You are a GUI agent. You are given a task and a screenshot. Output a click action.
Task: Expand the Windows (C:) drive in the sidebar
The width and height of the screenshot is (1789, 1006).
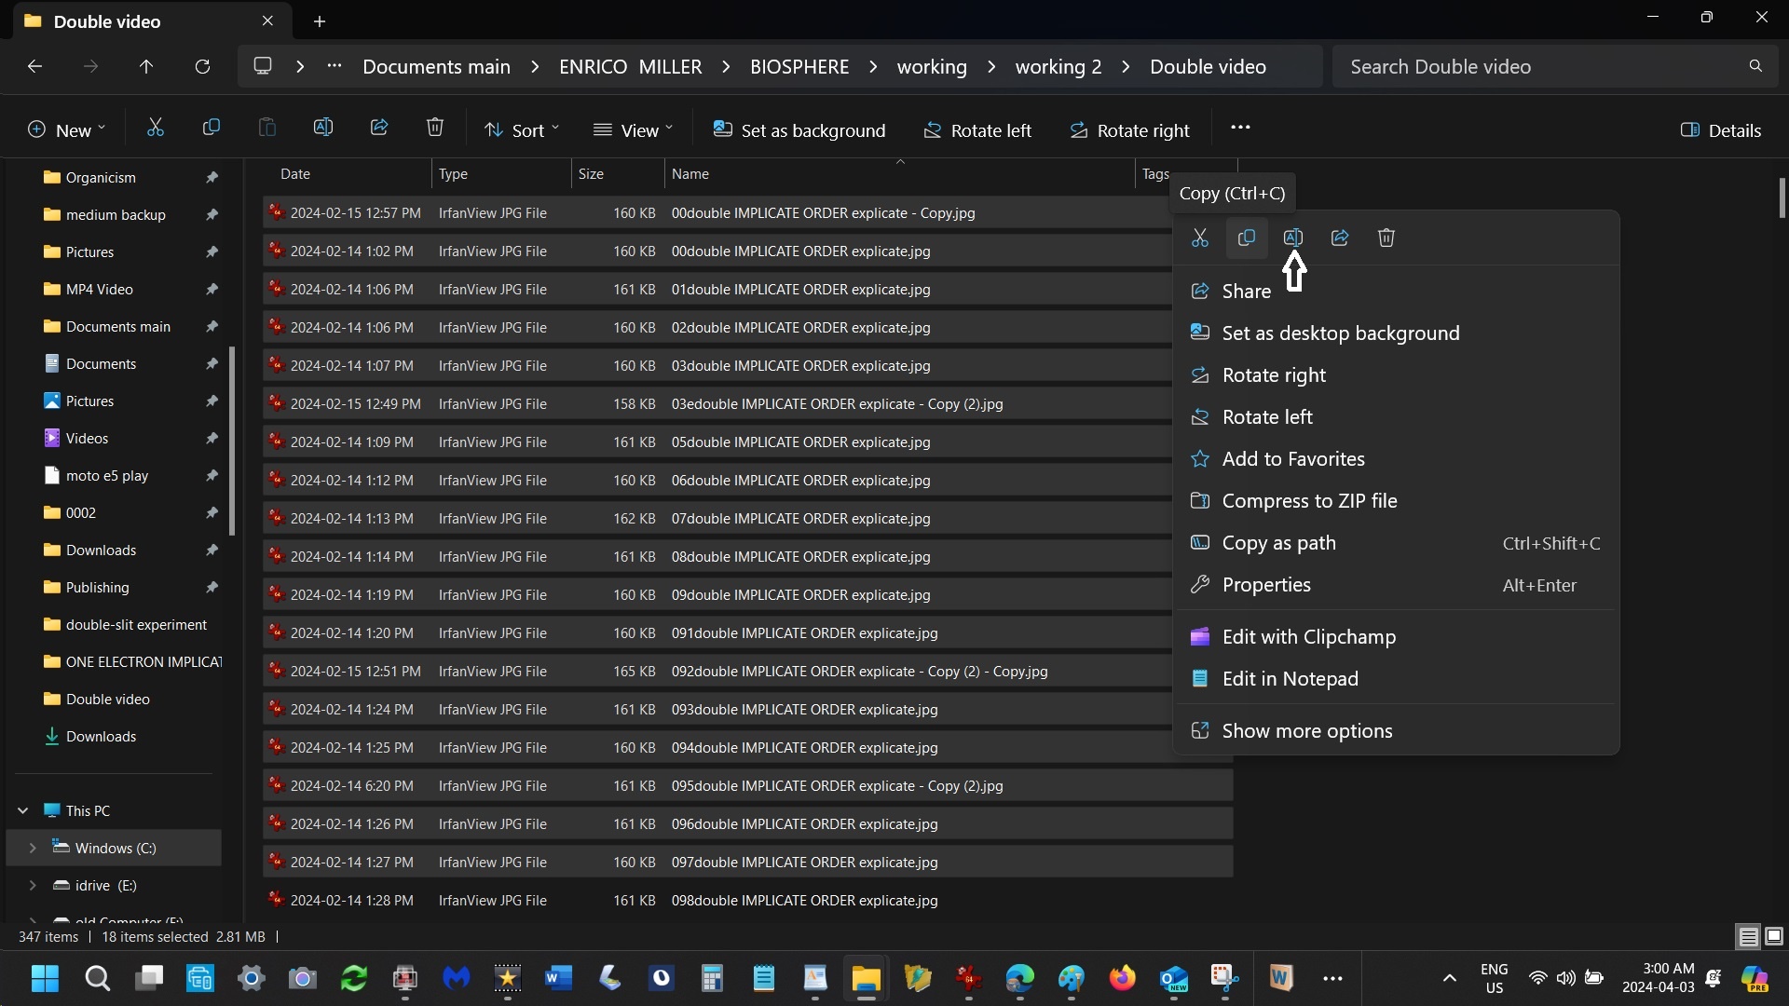(x=33, y=848)
